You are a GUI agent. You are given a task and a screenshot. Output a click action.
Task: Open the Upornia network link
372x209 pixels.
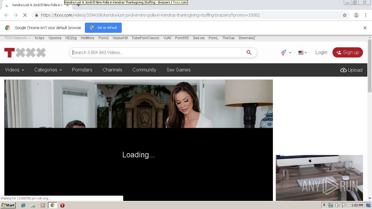coord(55,38)
